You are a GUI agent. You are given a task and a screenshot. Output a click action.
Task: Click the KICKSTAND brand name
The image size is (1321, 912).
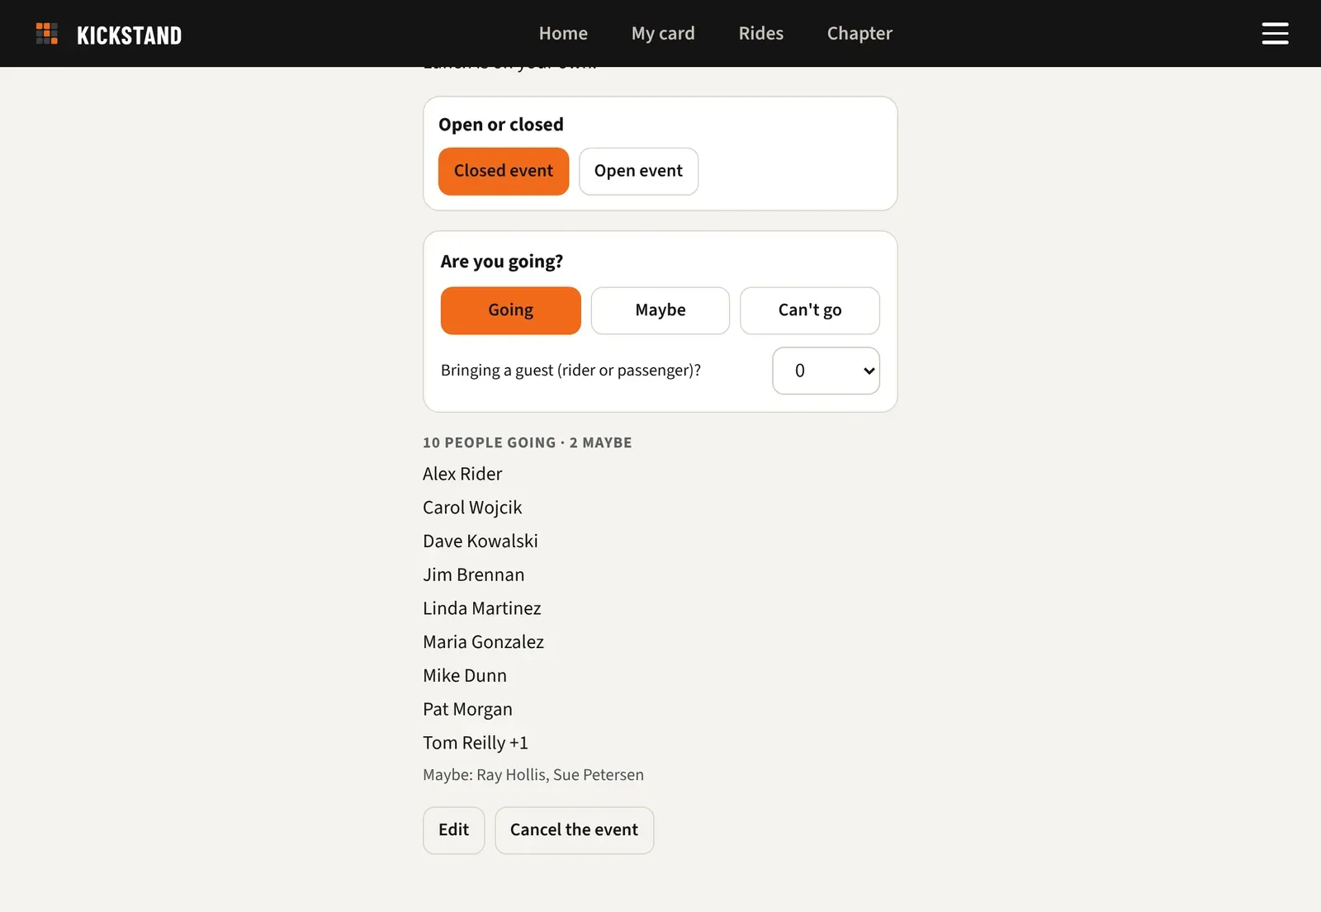point(129,35)
